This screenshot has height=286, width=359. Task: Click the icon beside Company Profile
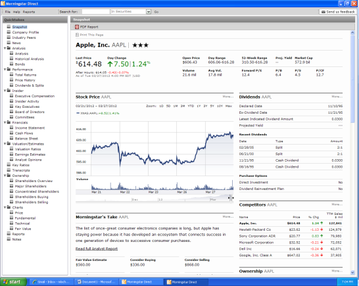click(9, 32)
